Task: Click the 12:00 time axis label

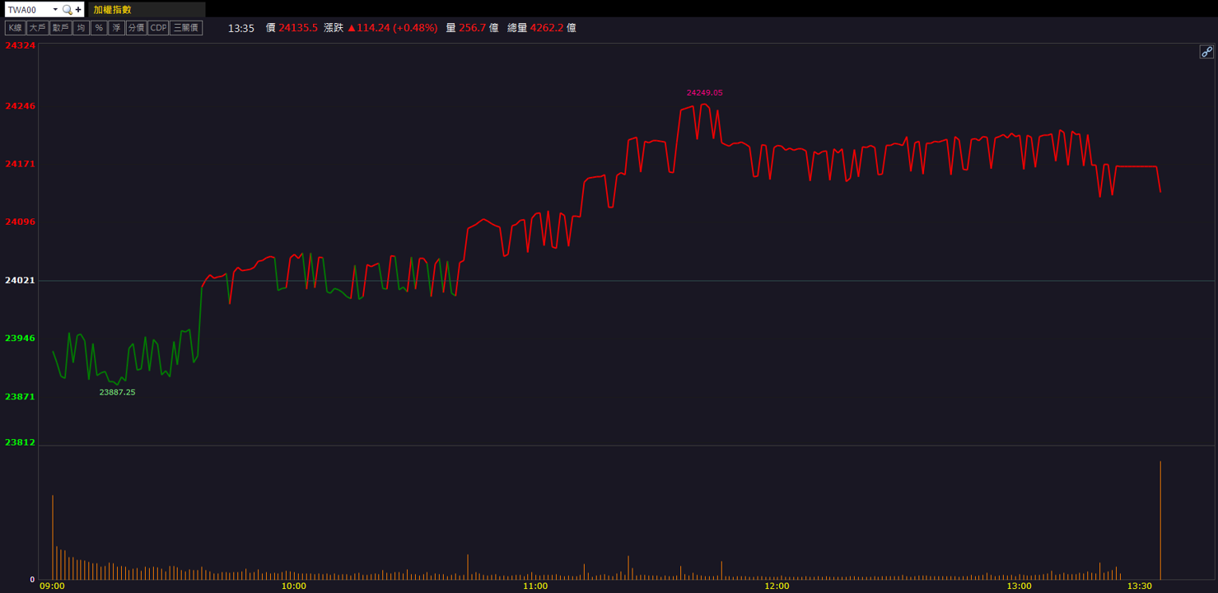Action: 777,586
